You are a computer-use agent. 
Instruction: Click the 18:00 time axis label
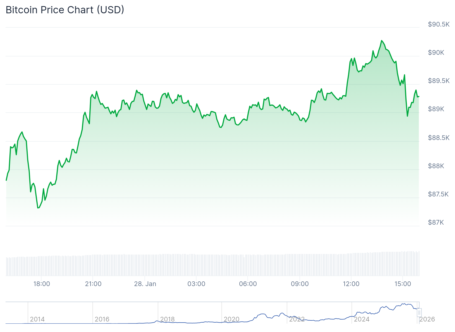coord(42,284)
